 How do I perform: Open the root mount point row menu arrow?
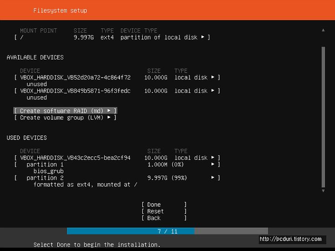pyautogui.click(x=202, y=37)
